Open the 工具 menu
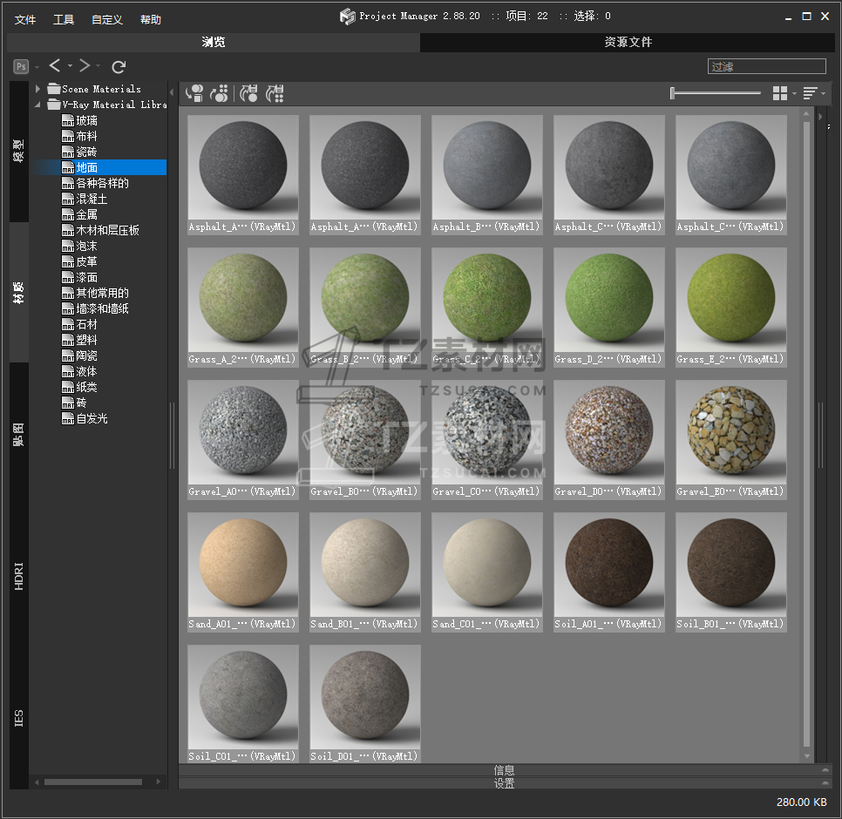842x819 pixels. click(64, 19)
